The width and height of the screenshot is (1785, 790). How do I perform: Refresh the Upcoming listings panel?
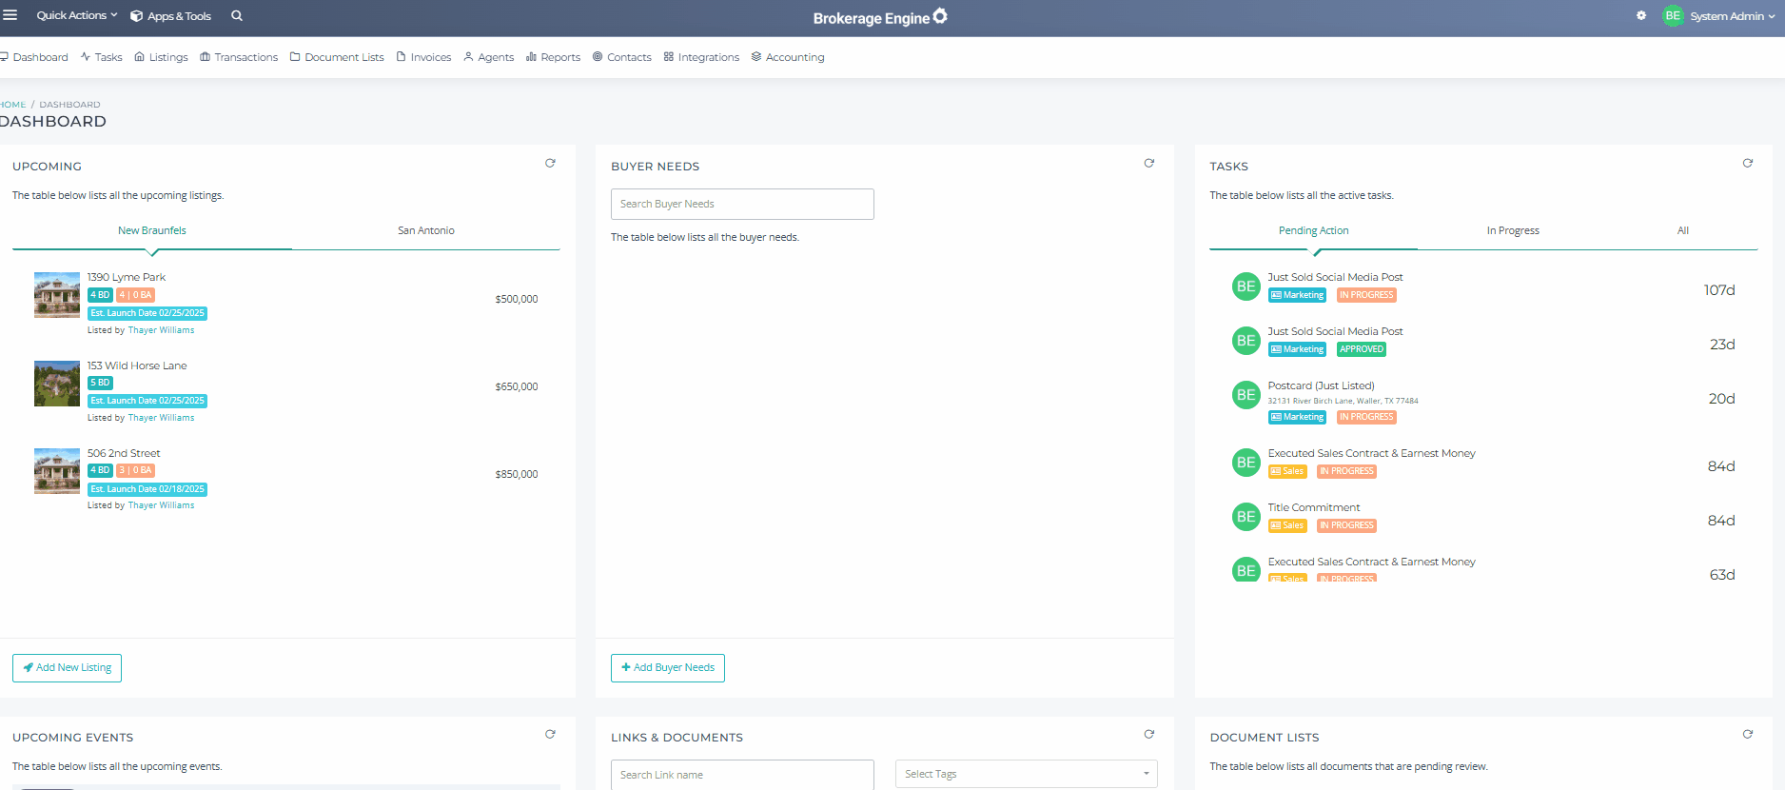550,164
